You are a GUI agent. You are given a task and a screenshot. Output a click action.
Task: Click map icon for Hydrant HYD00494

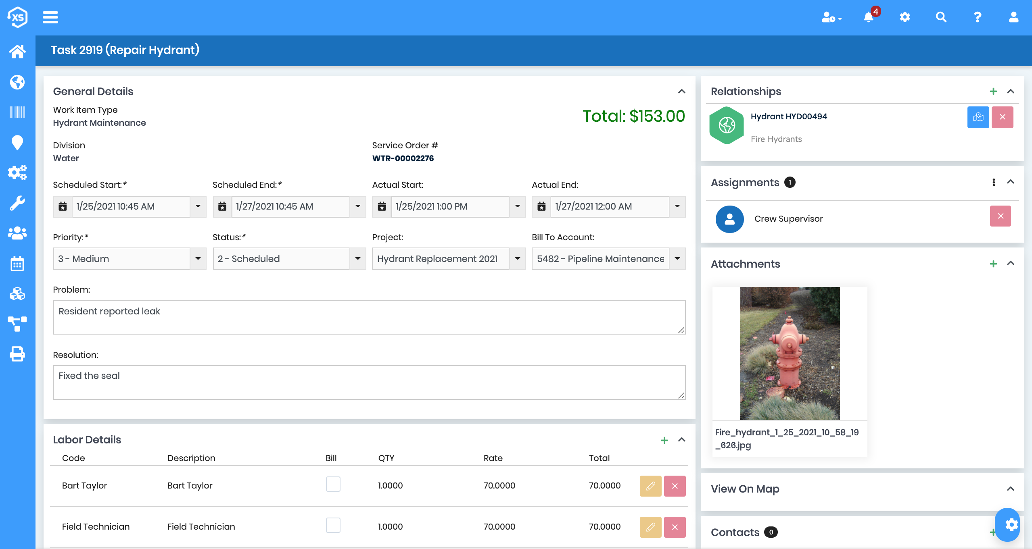[x=978, y=117]
